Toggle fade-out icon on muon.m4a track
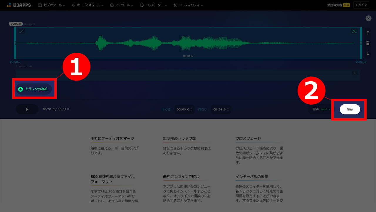Image resolution: width=376 pixels, height=212 pixels. click(x=355, y=73)
